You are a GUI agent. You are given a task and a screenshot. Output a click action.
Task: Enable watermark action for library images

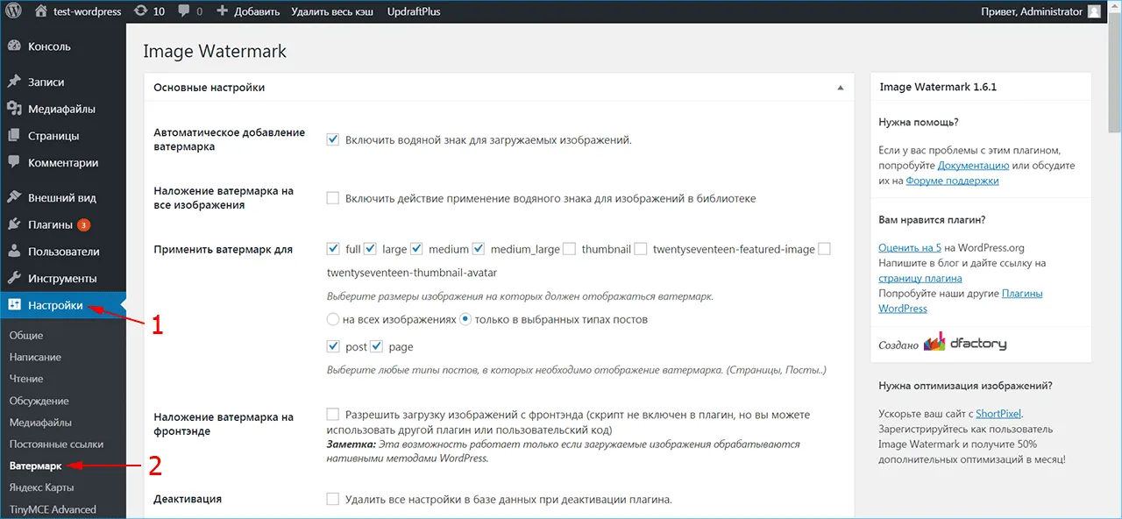tap(333, 198)
